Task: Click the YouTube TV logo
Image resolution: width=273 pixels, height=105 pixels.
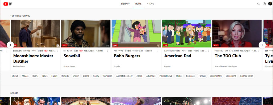Action: pyautogui.click(x=7, y=4)
